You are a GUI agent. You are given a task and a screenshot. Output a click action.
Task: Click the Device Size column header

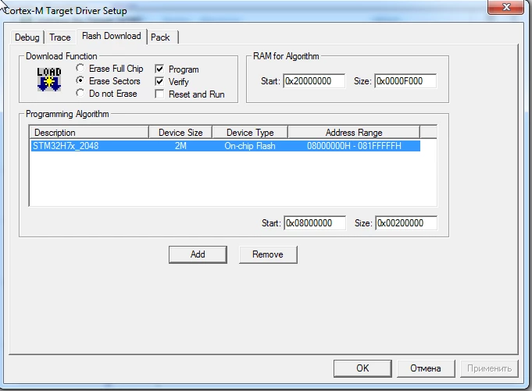(180, 132)
